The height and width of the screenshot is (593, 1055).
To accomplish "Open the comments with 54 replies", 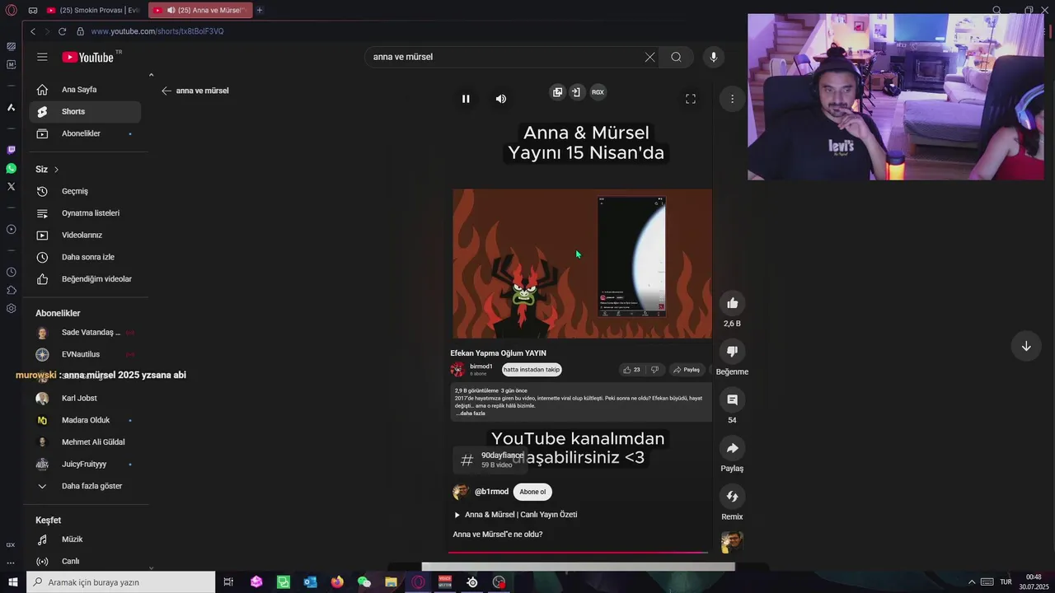I will (x=732, y=400).
